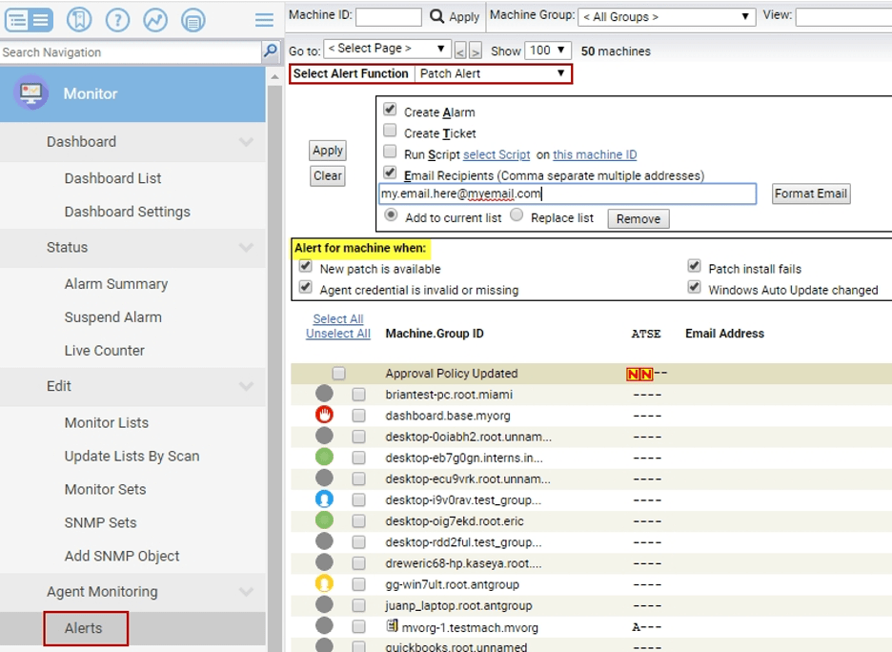
Task: Click the Select All link
Action: point(338,318)
